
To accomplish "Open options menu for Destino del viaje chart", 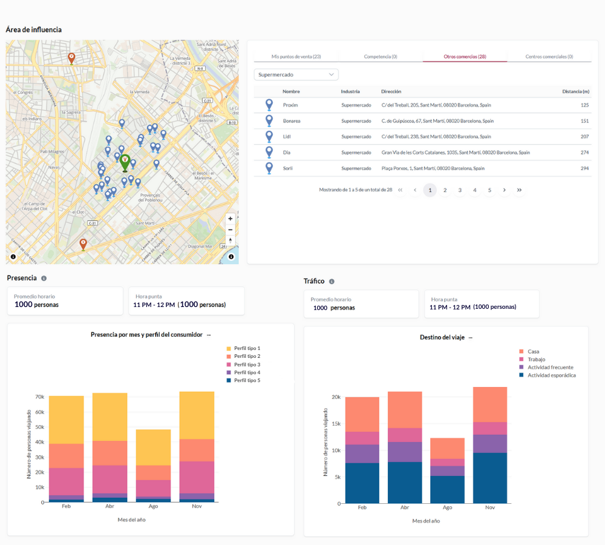I will point(470,338).
